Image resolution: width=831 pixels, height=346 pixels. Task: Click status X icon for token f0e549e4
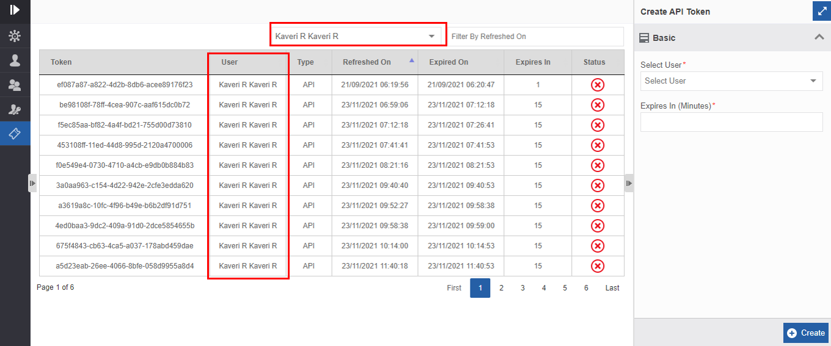tap(598, 165)
